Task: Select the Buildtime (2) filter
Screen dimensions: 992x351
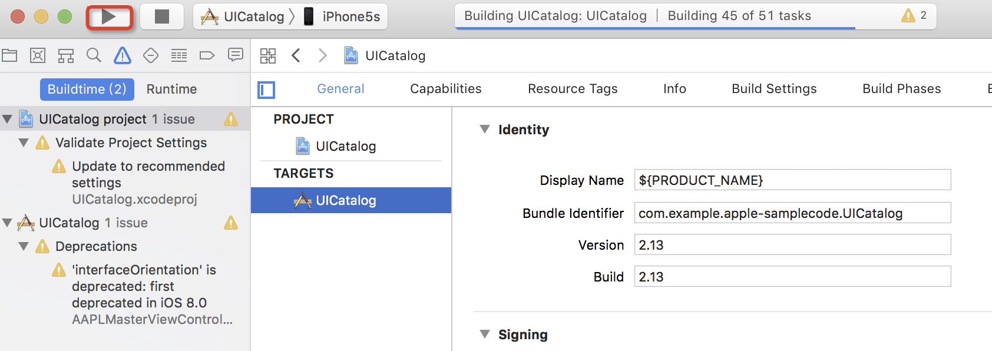Action: pyautogui.click(x=87, y=90)
